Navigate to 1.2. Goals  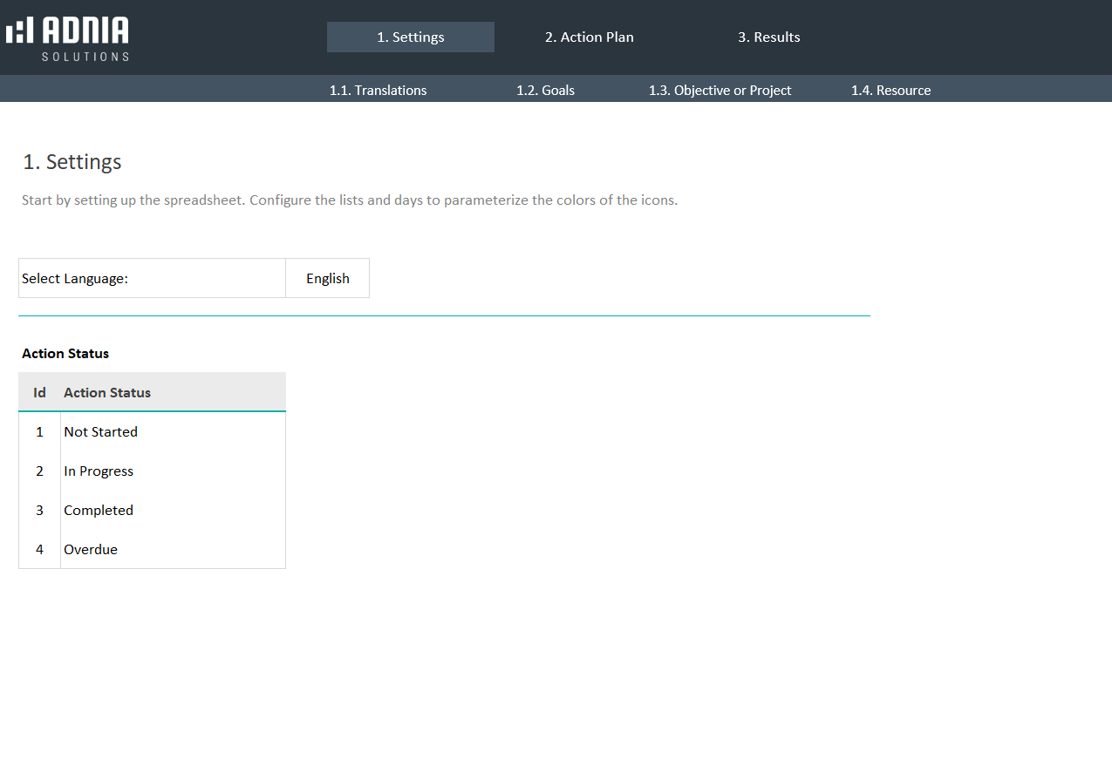tap(545, 91)
